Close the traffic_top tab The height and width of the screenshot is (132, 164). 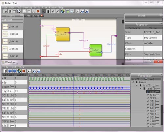42,15
